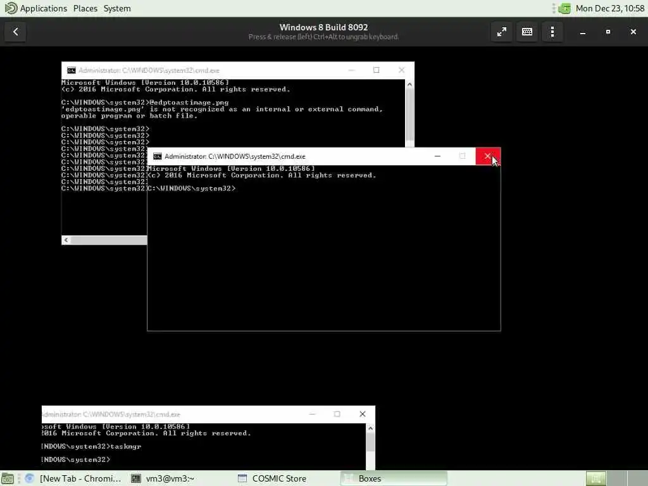Close the front cmd.exe window
This screenshot has height=486, width=648.
[x=488, y=156]
